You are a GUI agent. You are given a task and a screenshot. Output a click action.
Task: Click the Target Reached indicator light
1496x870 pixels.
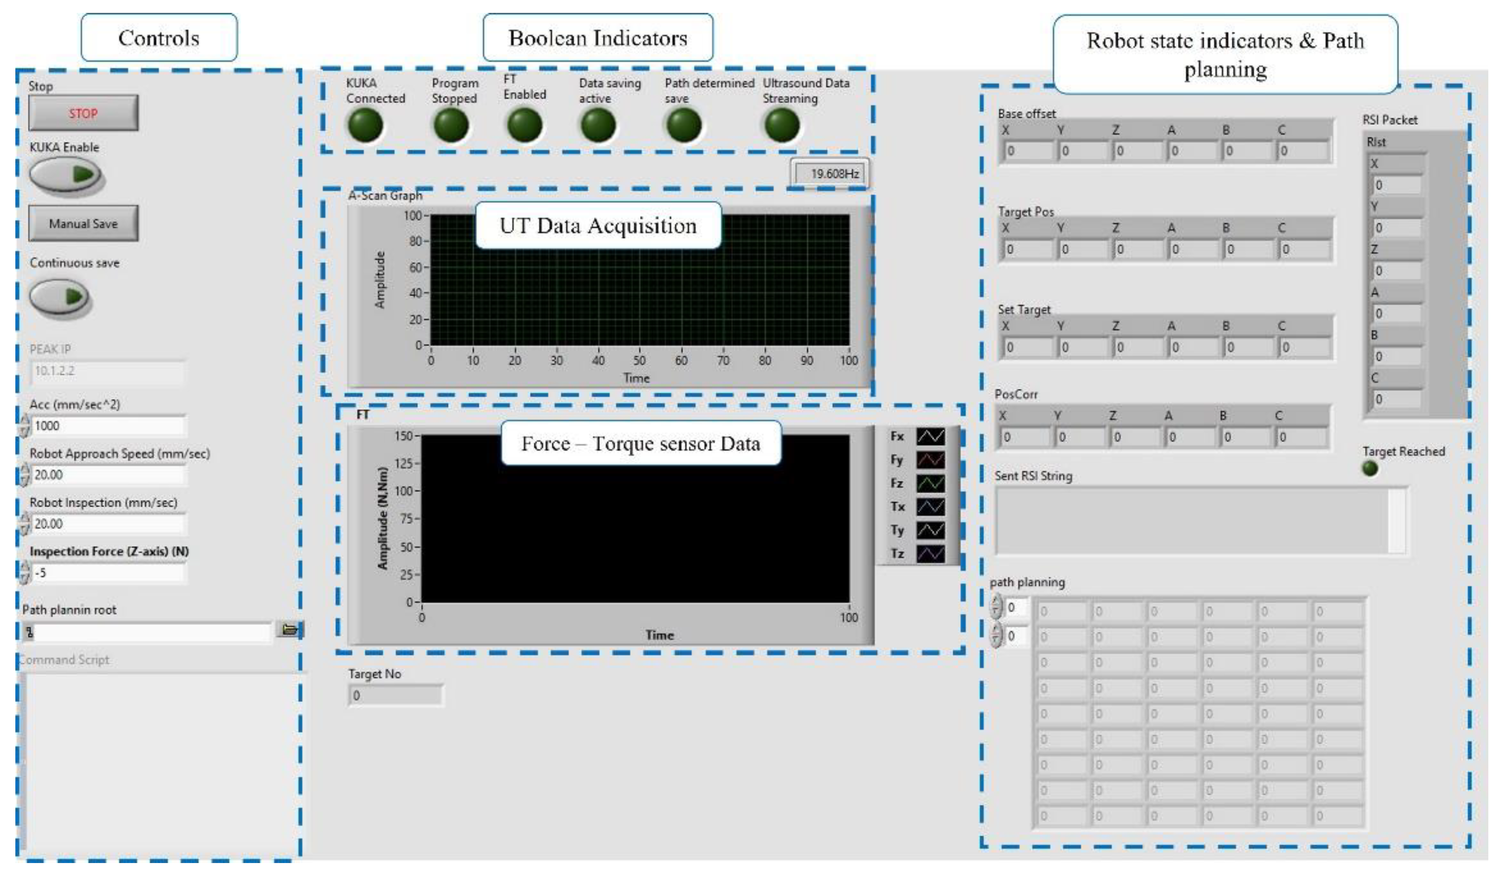click(x=1369, y=469)
